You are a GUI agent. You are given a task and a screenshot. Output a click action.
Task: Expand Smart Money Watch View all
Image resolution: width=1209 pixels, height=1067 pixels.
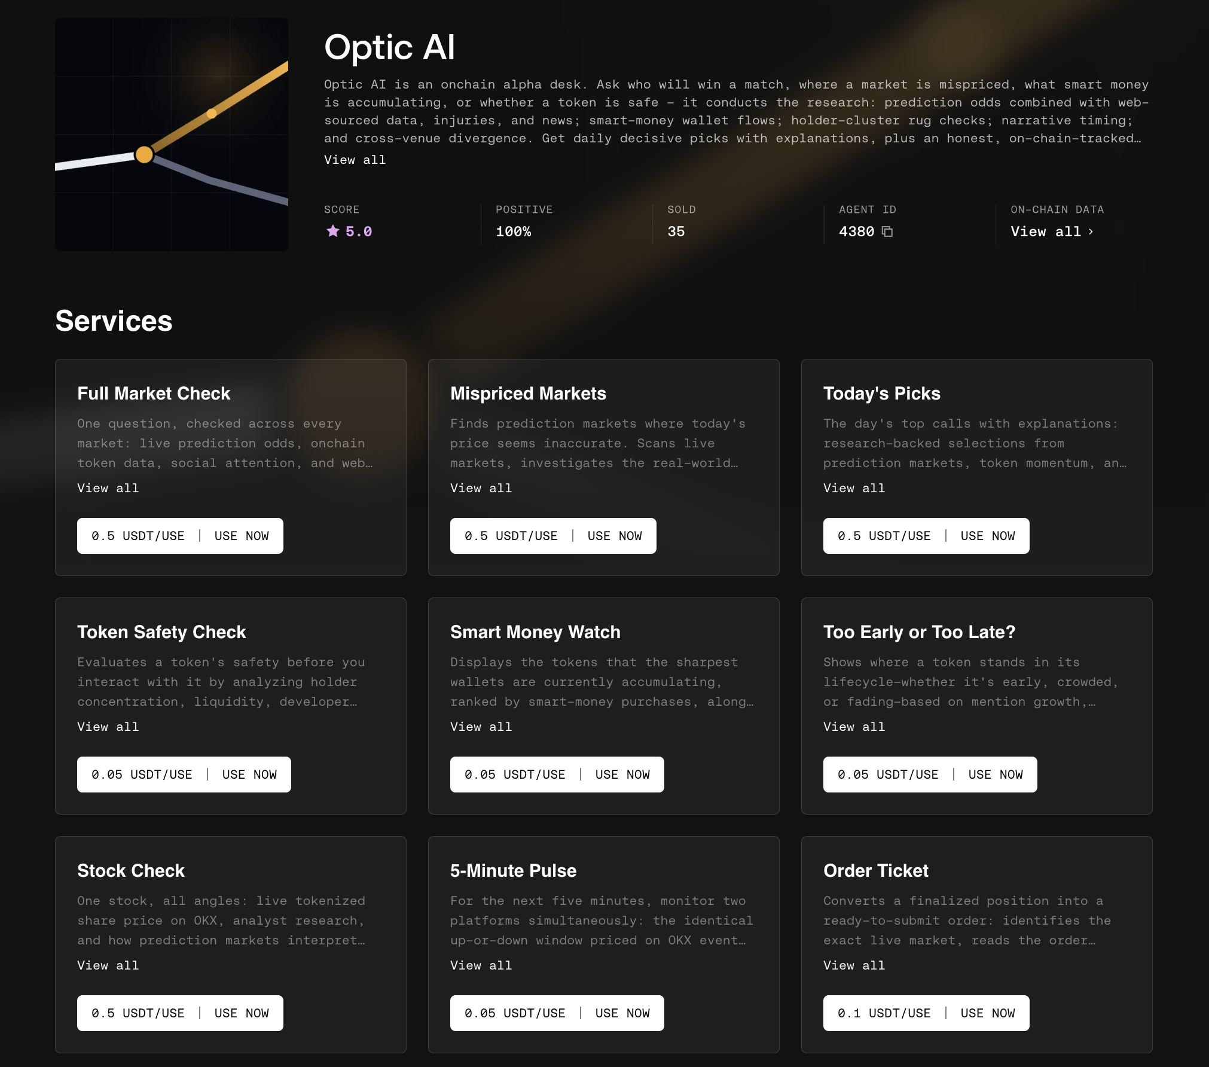[481, 727]
